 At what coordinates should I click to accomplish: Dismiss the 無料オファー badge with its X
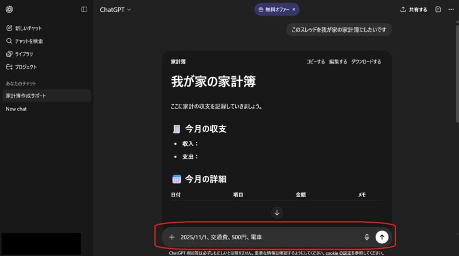coord(294,9)
